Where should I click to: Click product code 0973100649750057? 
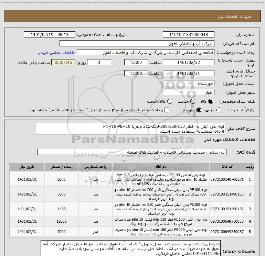(x=227, y=232)
